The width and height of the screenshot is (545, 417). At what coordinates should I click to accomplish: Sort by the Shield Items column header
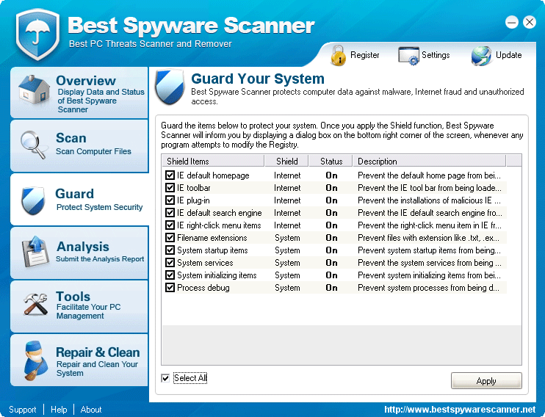coord(213,162)
